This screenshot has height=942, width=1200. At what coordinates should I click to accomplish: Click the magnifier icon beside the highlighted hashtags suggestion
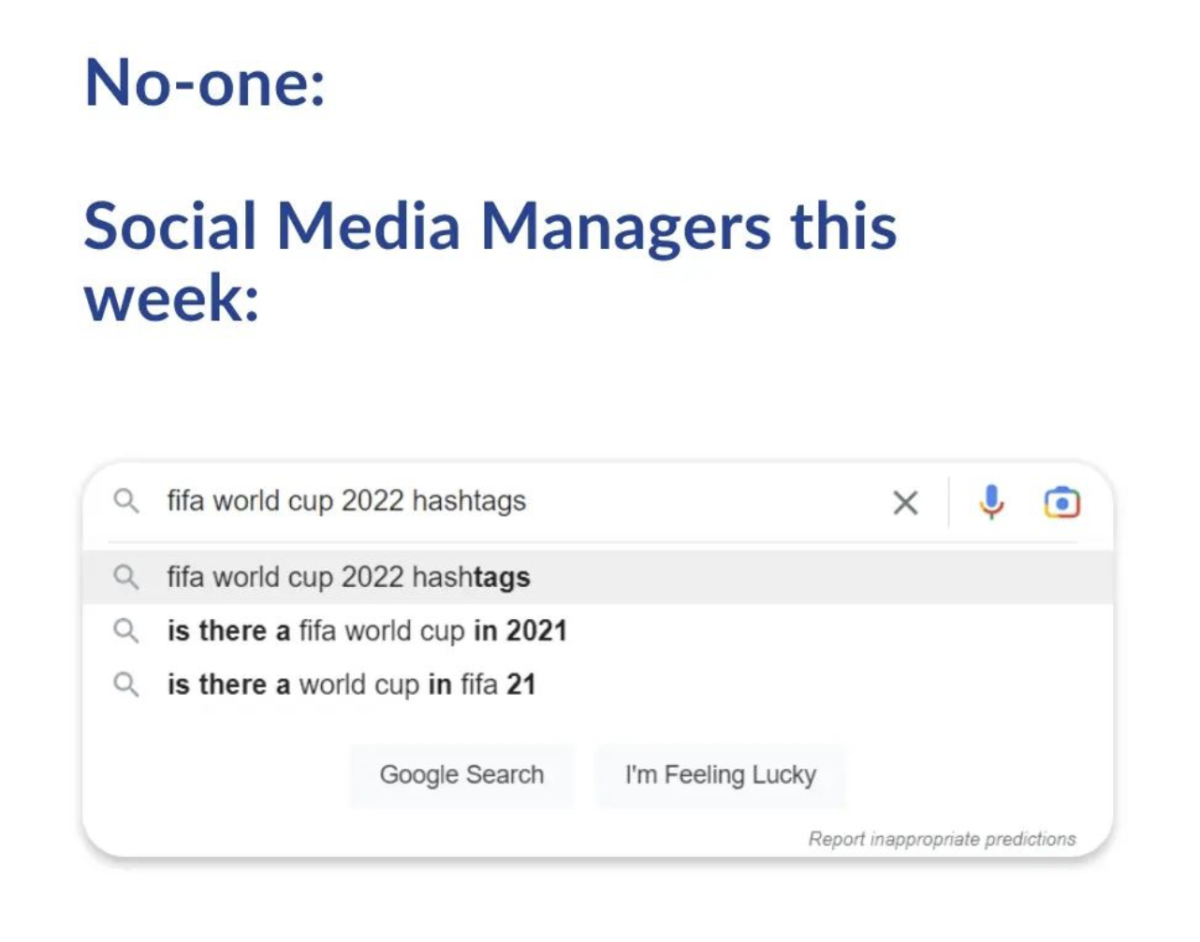(126, 577)
